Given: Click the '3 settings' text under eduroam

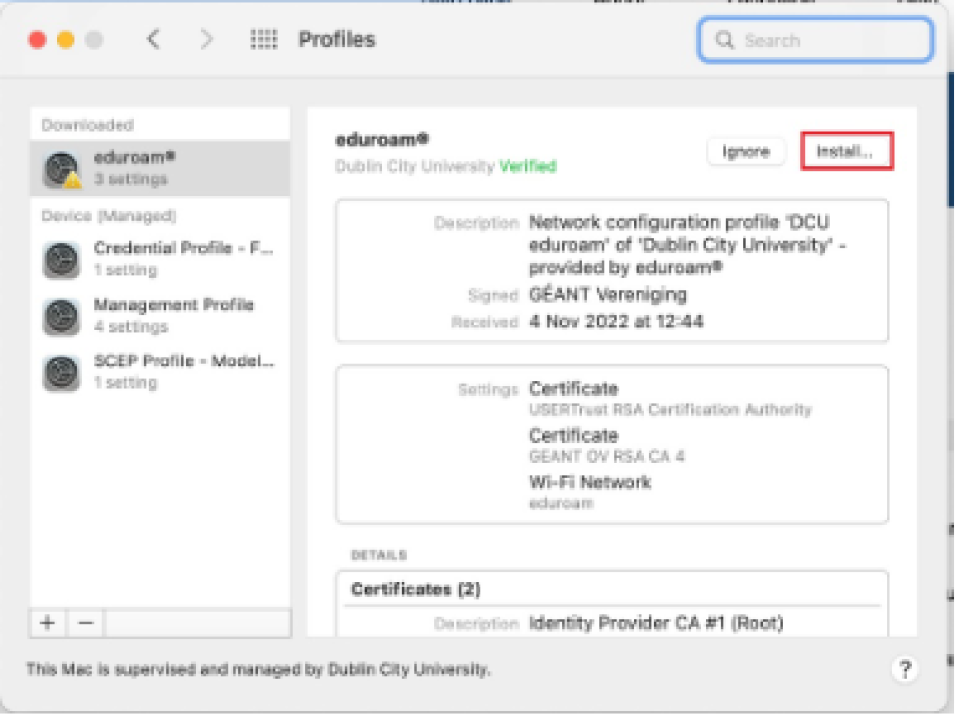Looking at the screenshot, I should tap(130, 179).
